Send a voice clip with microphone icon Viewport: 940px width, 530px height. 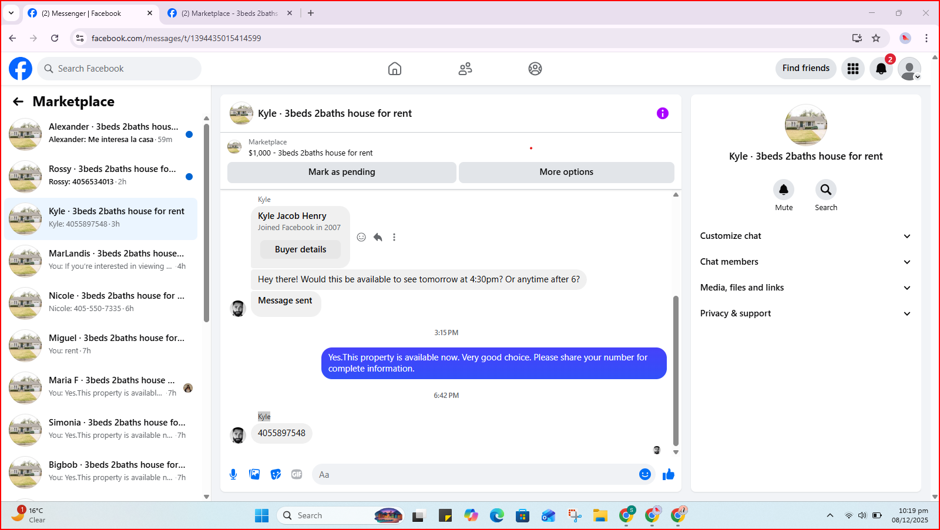233,474
